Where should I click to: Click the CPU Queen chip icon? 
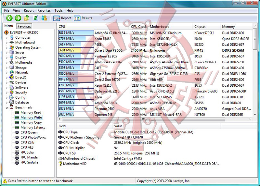(17, 132)
